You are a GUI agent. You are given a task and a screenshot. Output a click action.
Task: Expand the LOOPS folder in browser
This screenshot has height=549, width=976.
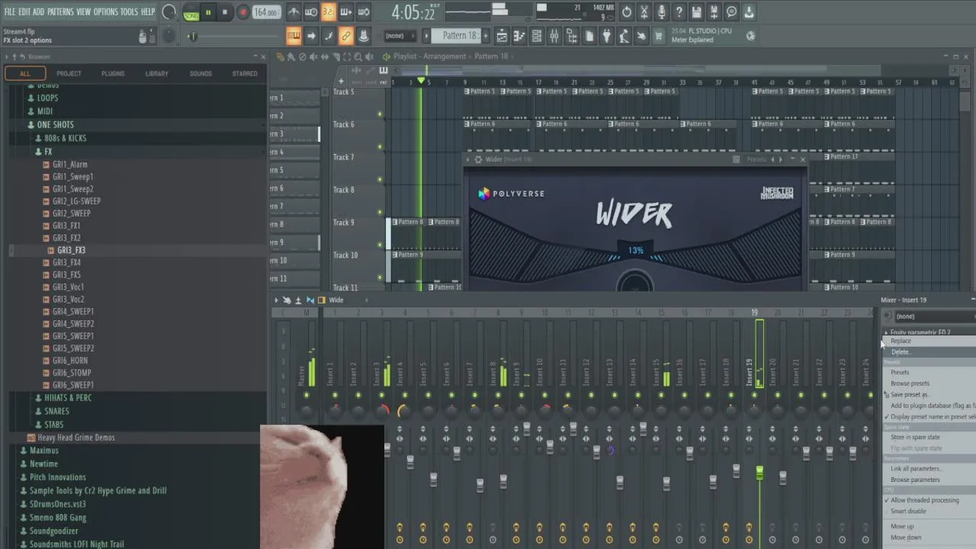point(47,98)
